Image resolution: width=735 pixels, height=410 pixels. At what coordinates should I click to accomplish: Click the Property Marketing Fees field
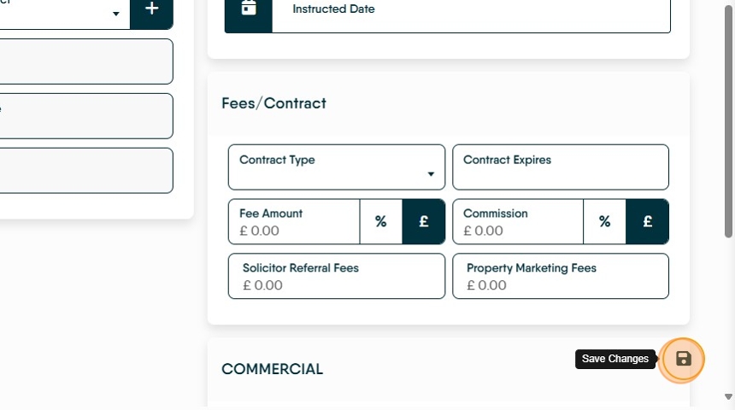point(560,276)
